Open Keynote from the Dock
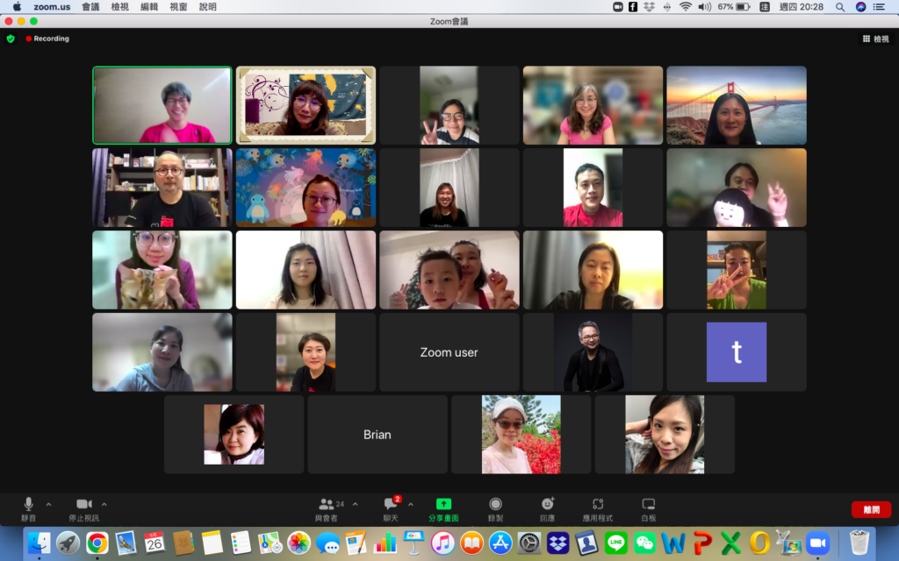 (414, 543)
